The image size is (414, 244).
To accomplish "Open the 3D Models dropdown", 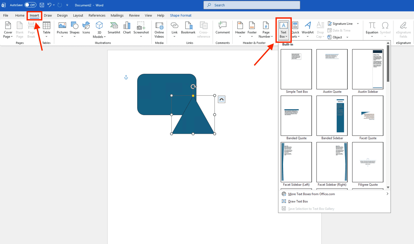I will click(x=99, y=30).
